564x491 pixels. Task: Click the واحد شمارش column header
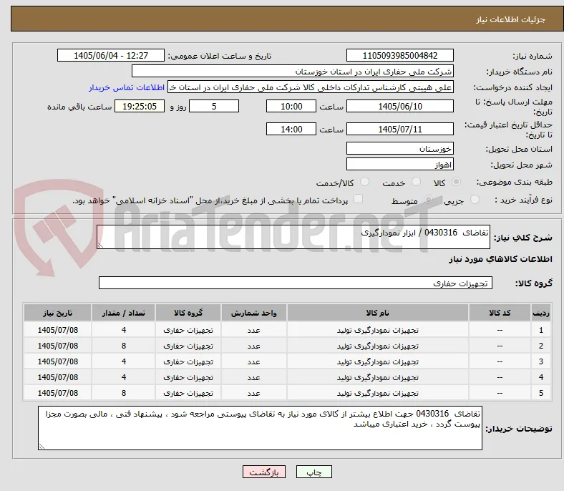[x=254, y=313]
